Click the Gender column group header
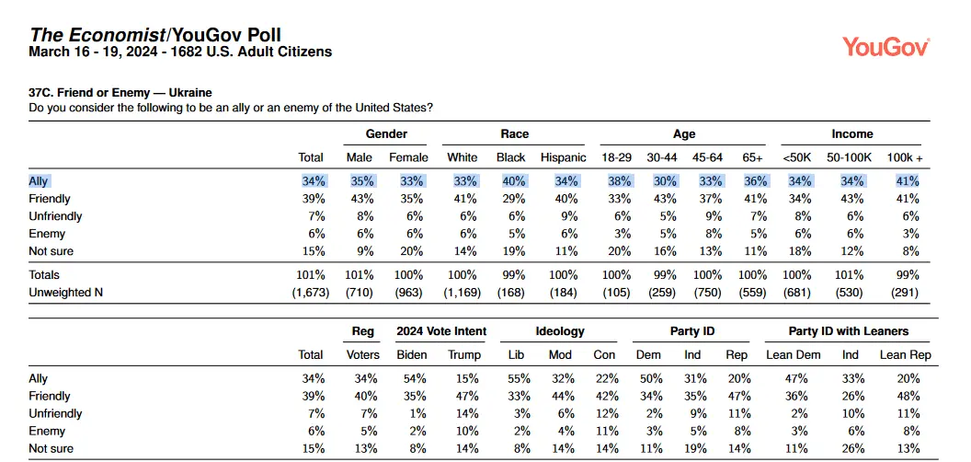Screen dimensions: 971x462 386,133
